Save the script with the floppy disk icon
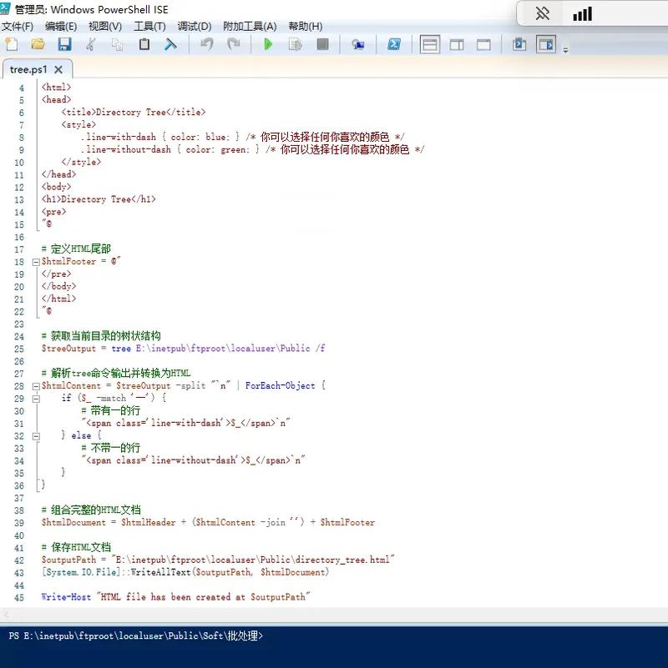The width and height of the screenshot is (668, 668). click(63, 44)
